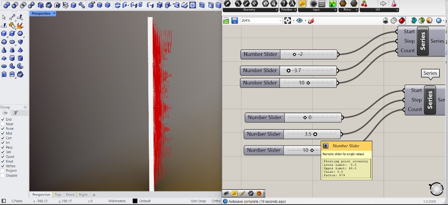Click the Grasshopper canvas compass widget
Viewport: 448px width, 205px height.
[436, 189]
